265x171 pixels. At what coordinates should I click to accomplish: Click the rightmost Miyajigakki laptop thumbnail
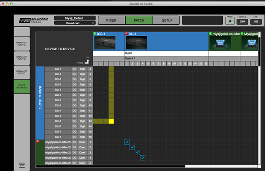tap(250, 43)
